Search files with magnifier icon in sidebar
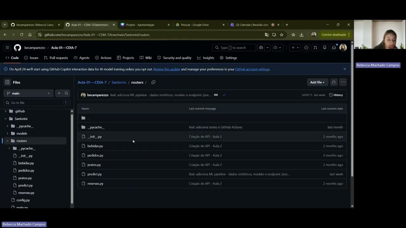This screenshot has width=406, height=228. coord(66,93)
